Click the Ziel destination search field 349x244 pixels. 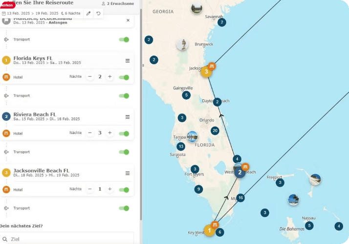pos(68,239)
